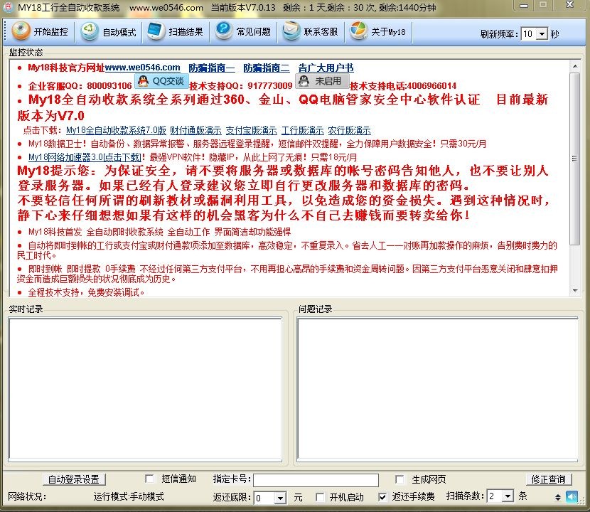Viewport: 590px width, 512px height.
Task: Click the speaker icon in the bottom-right corner
Action: pos(572,496)
